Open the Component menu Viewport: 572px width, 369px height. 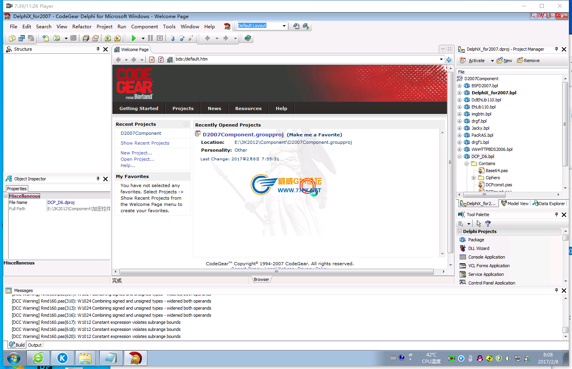(144, 27)
